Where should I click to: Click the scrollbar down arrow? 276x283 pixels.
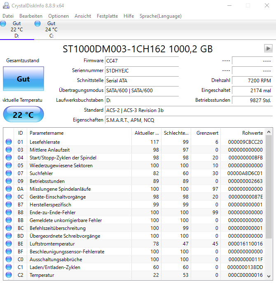269,276
